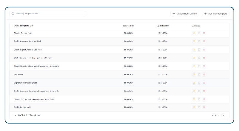Image resolution: width=239 pixels, height=131 pixels.
Task: Delete the Signature Reminder Email template
Action: [204, 83]
